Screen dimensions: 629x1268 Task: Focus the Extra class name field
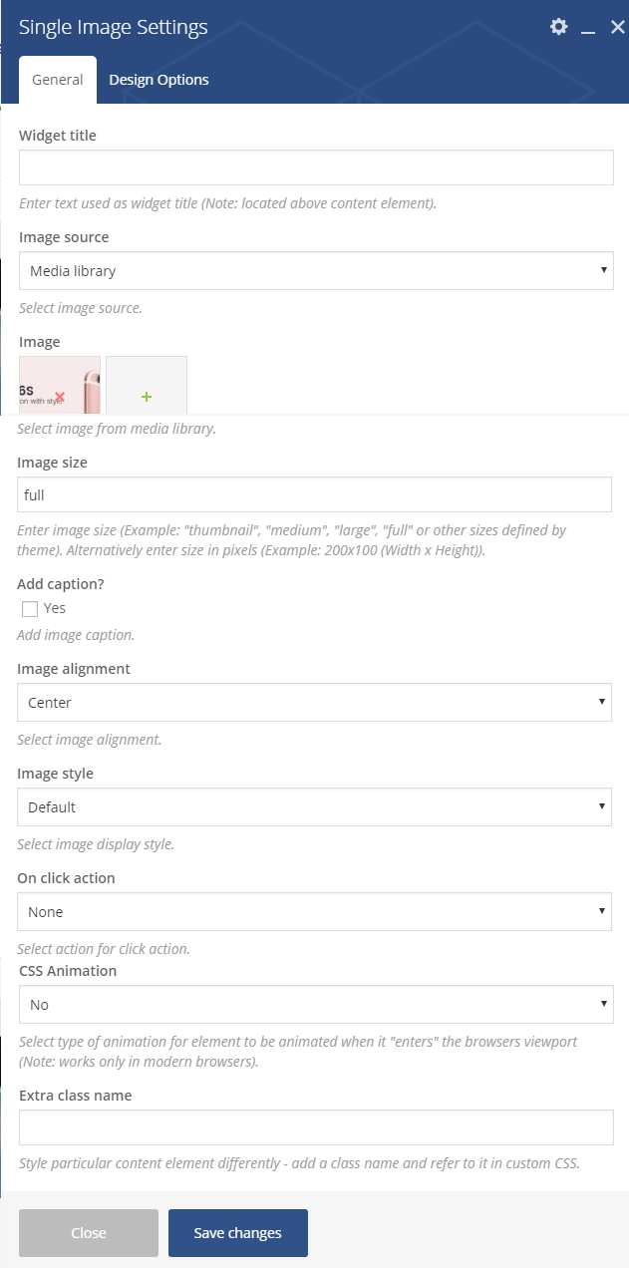coord(316,1127)
